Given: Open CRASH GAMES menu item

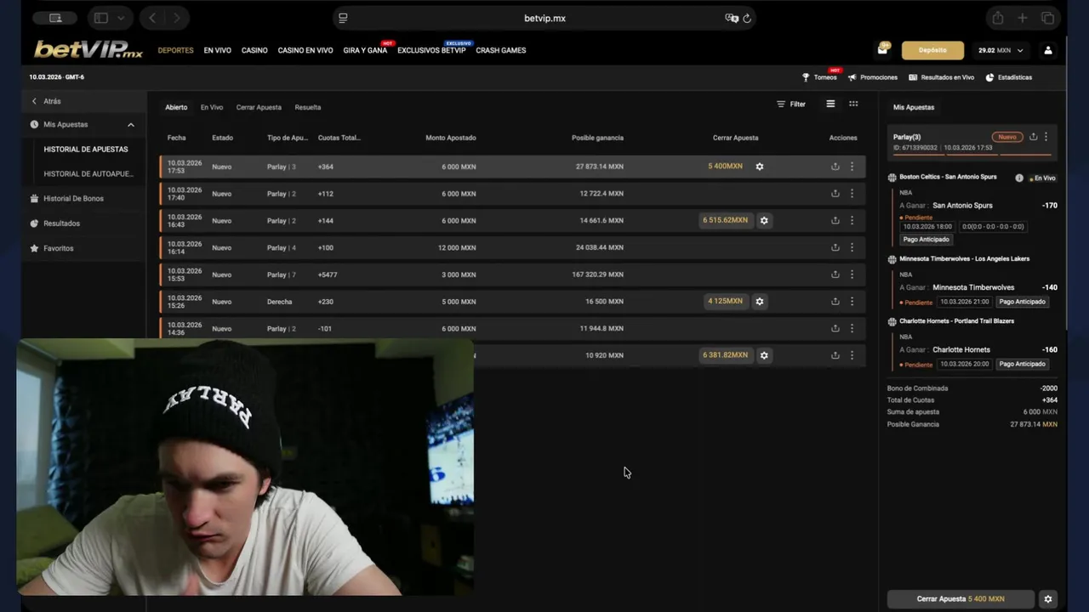Looking at the screenshot, I should (501, 50).
